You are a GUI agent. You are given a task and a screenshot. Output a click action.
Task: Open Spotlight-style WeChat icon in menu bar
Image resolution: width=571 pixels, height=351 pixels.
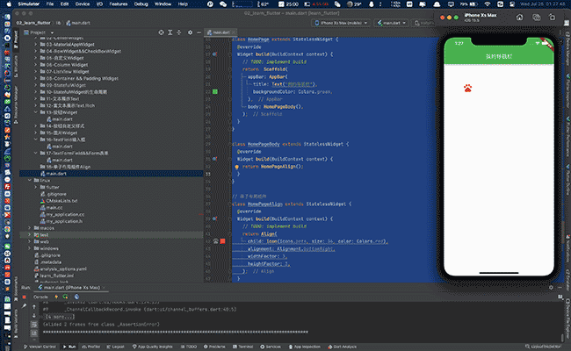(223, 4)
